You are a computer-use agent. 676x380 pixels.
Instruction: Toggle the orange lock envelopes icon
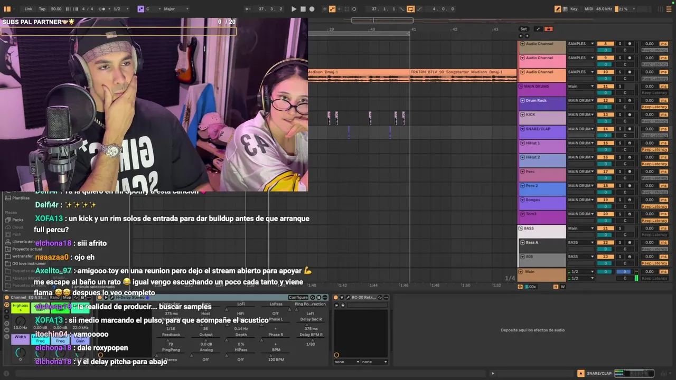[548, 29]
